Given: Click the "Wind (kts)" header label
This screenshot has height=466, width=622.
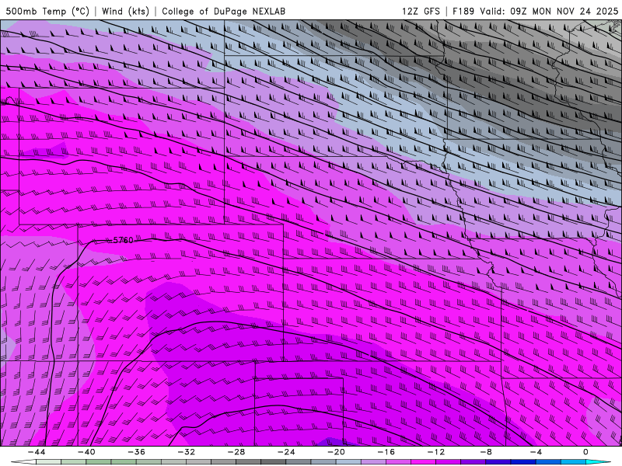Looking at the screenshot, I should (x=125, y=11).
